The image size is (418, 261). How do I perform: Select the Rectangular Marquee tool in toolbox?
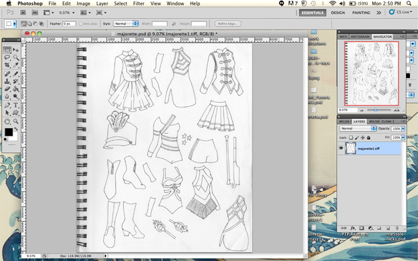(7, 50)
